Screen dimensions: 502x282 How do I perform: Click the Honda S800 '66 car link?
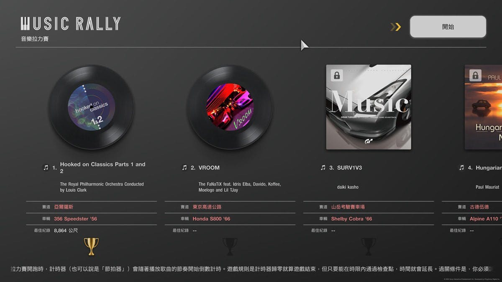tap(211, 218)
